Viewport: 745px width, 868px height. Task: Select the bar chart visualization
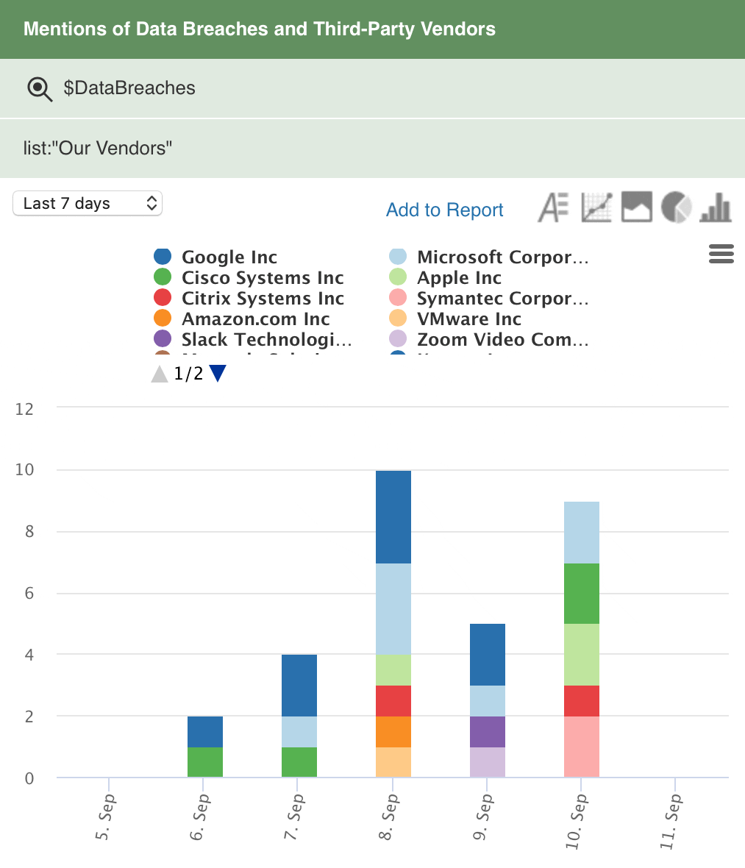pyautogui.click(x=715, y=207)
